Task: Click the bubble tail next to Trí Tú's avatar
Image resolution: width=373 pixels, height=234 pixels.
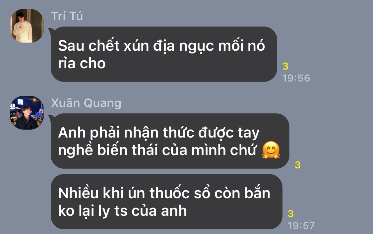Action: point(51,30)
